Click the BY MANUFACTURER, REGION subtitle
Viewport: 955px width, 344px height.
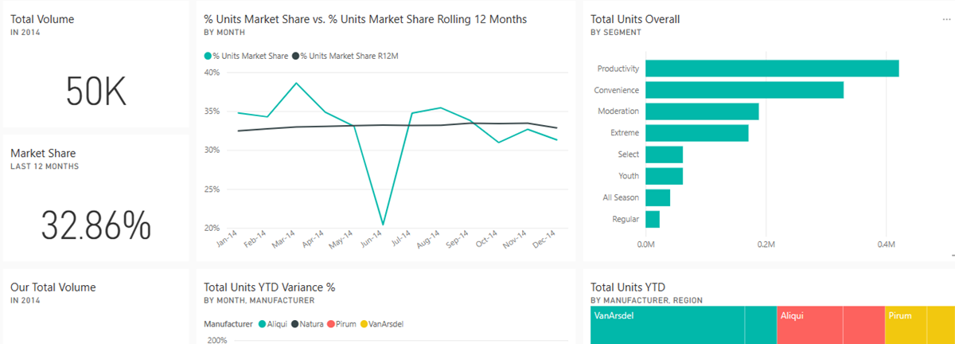point(646,300)
